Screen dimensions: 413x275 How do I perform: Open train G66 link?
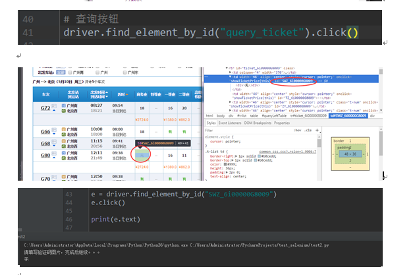click(45, 132)
